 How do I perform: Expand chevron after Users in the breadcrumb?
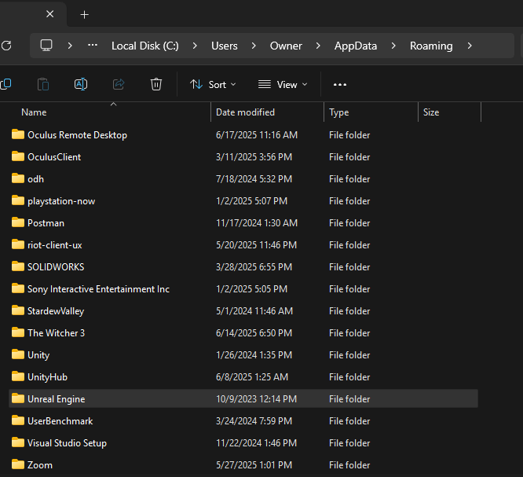point(254,46)
